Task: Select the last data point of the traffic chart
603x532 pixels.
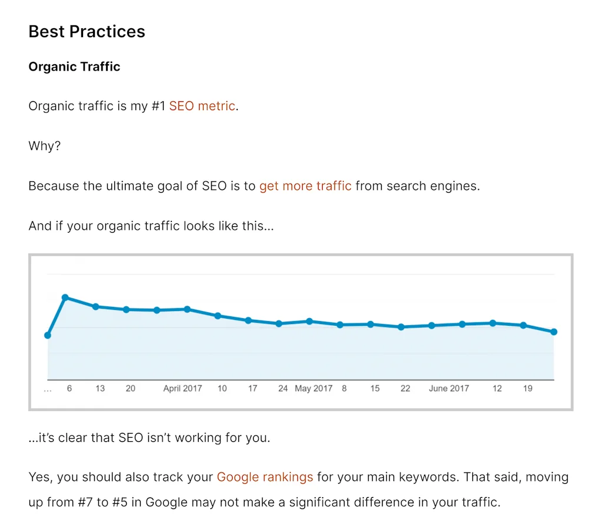Action: pyautogui.click(x=554, y=332)
